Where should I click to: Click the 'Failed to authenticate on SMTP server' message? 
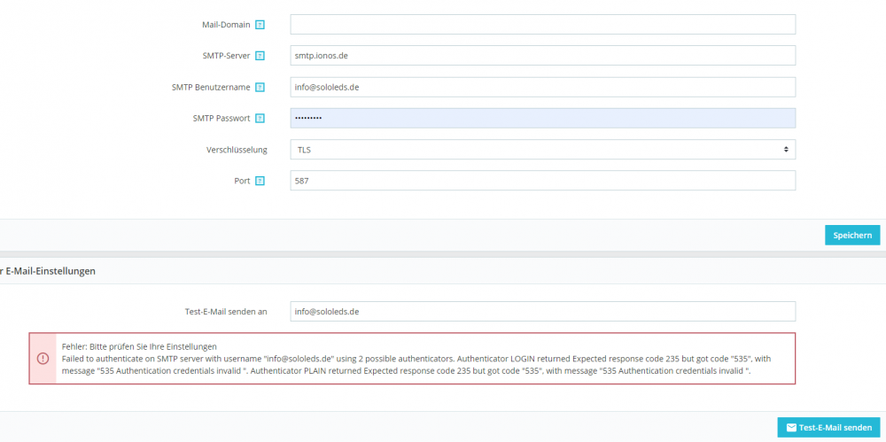click(416, 365)
